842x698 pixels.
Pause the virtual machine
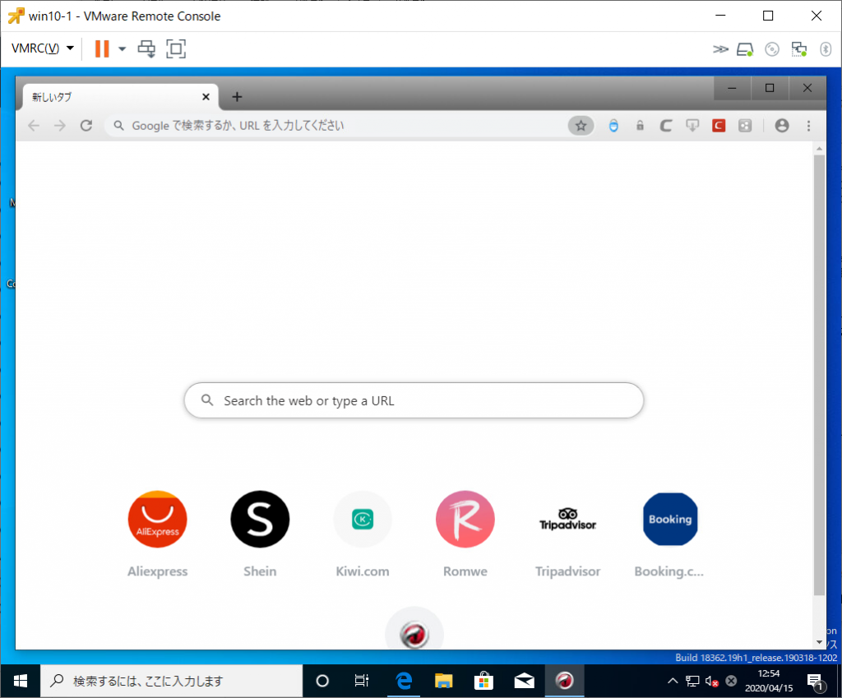(102, 49)
